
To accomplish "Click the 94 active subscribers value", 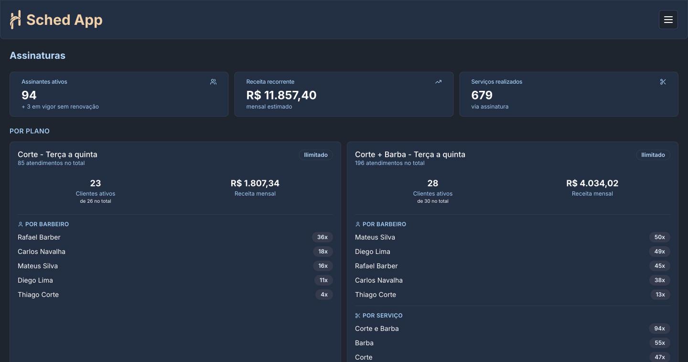I will tap(29, 95).
